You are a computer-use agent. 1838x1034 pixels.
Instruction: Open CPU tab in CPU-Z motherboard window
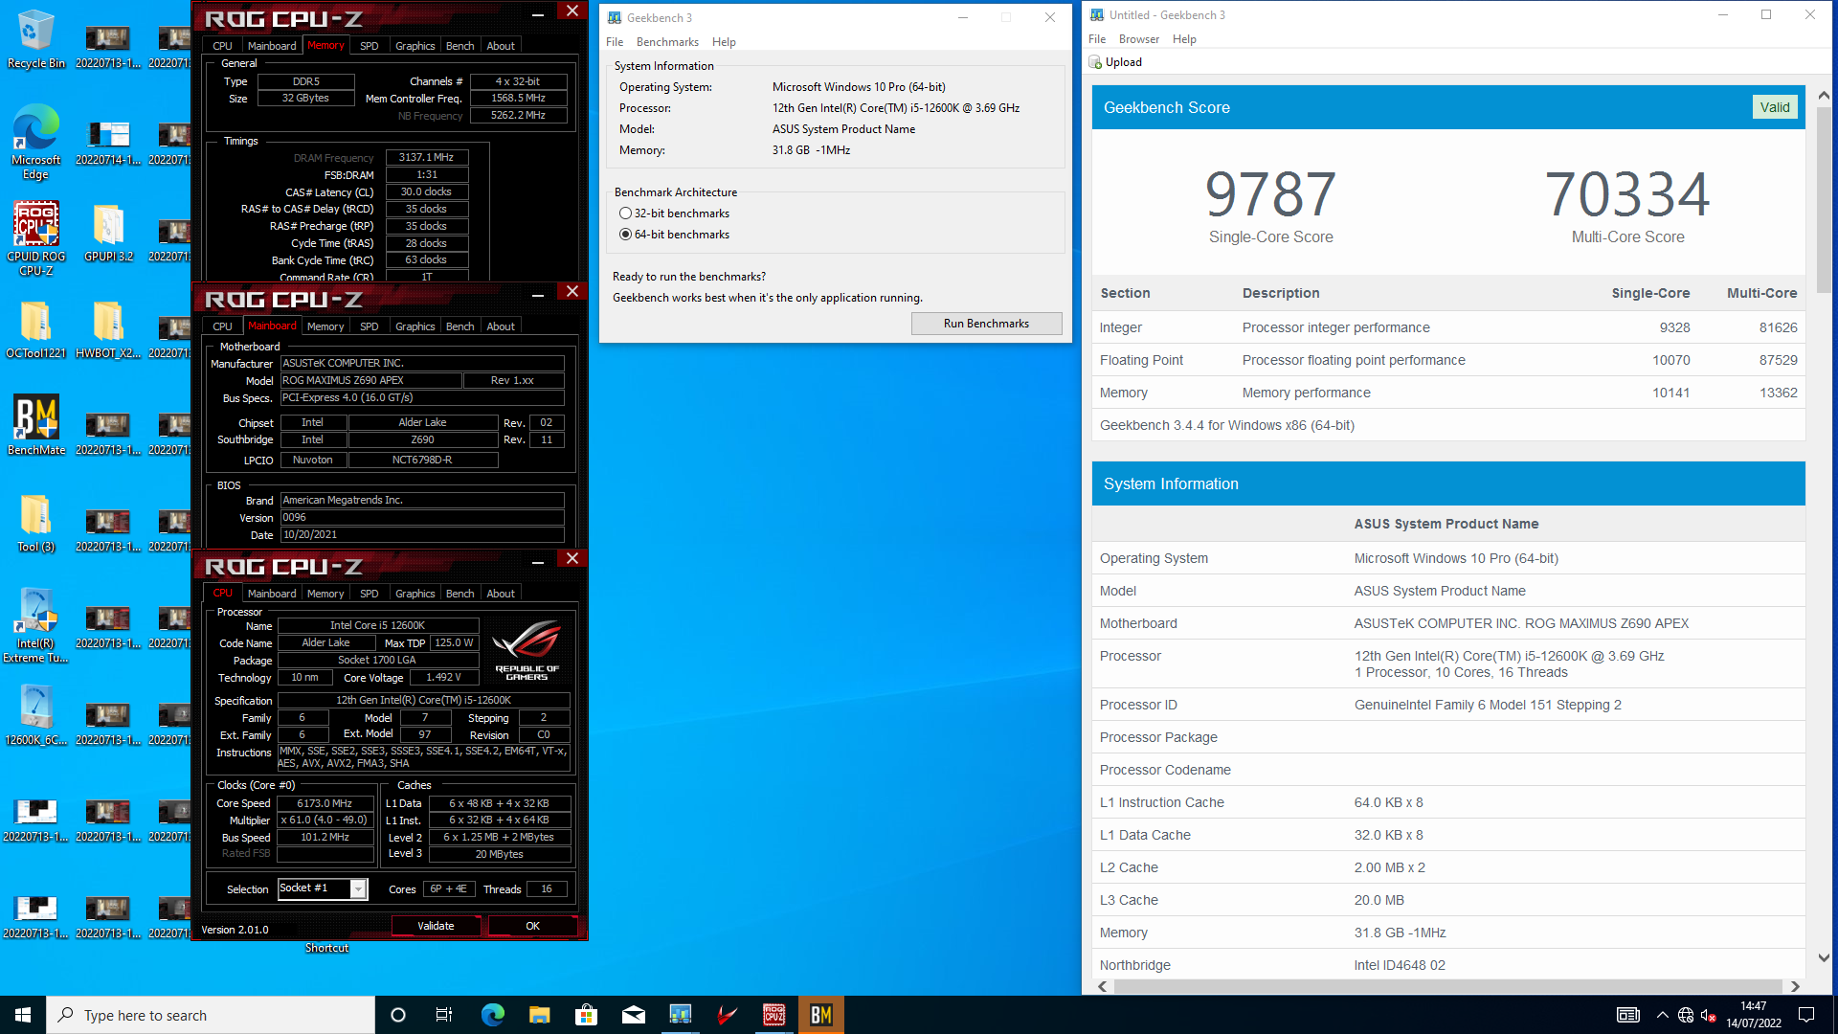222,326
